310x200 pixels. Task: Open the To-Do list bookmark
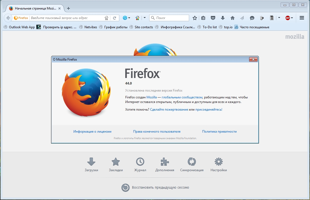click(x=207, y=27)
